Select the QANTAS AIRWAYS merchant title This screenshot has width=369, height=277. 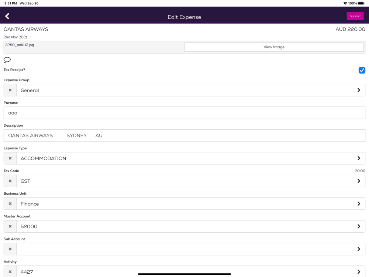click(x=26, y=29)
